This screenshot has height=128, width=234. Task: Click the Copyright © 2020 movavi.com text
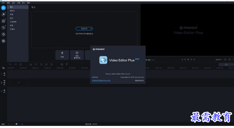tap(132, 77)
